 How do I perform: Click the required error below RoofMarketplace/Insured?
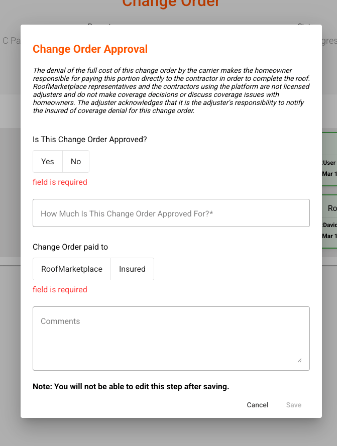[60, 290]
